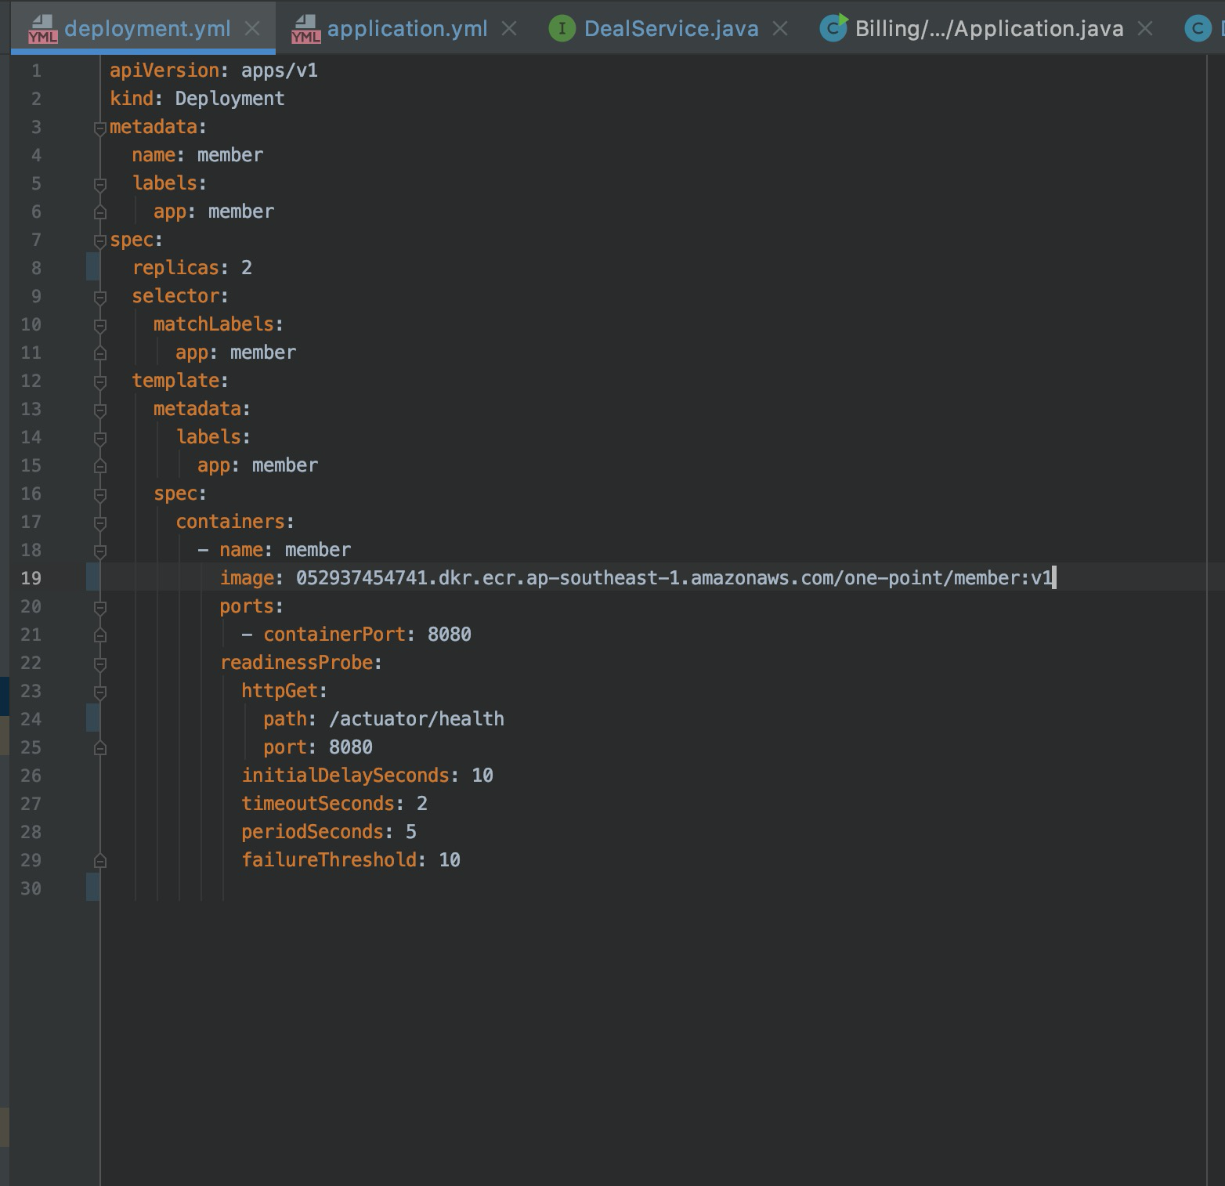Collapse the httpGet block fold arrow
Image resolution: width=1225 pixels, height=1186 pixels.
pos(99,691)
